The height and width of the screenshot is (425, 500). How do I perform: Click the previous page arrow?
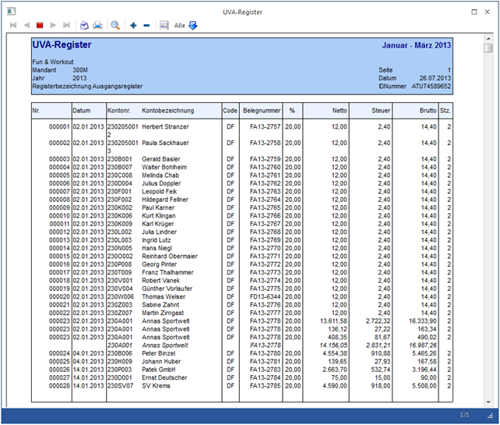tap(26, 25)
